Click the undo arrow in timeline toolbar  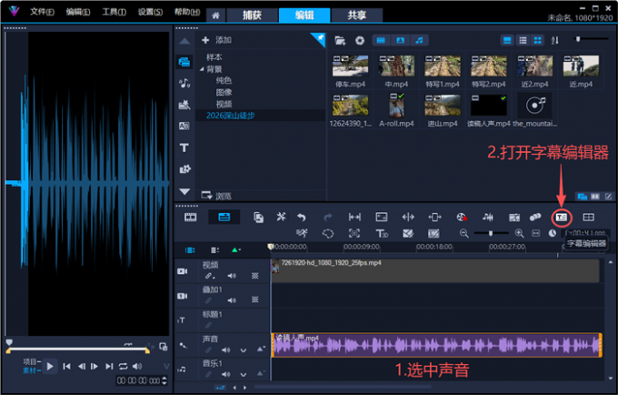pyautogui.click(x=302, y=217)
